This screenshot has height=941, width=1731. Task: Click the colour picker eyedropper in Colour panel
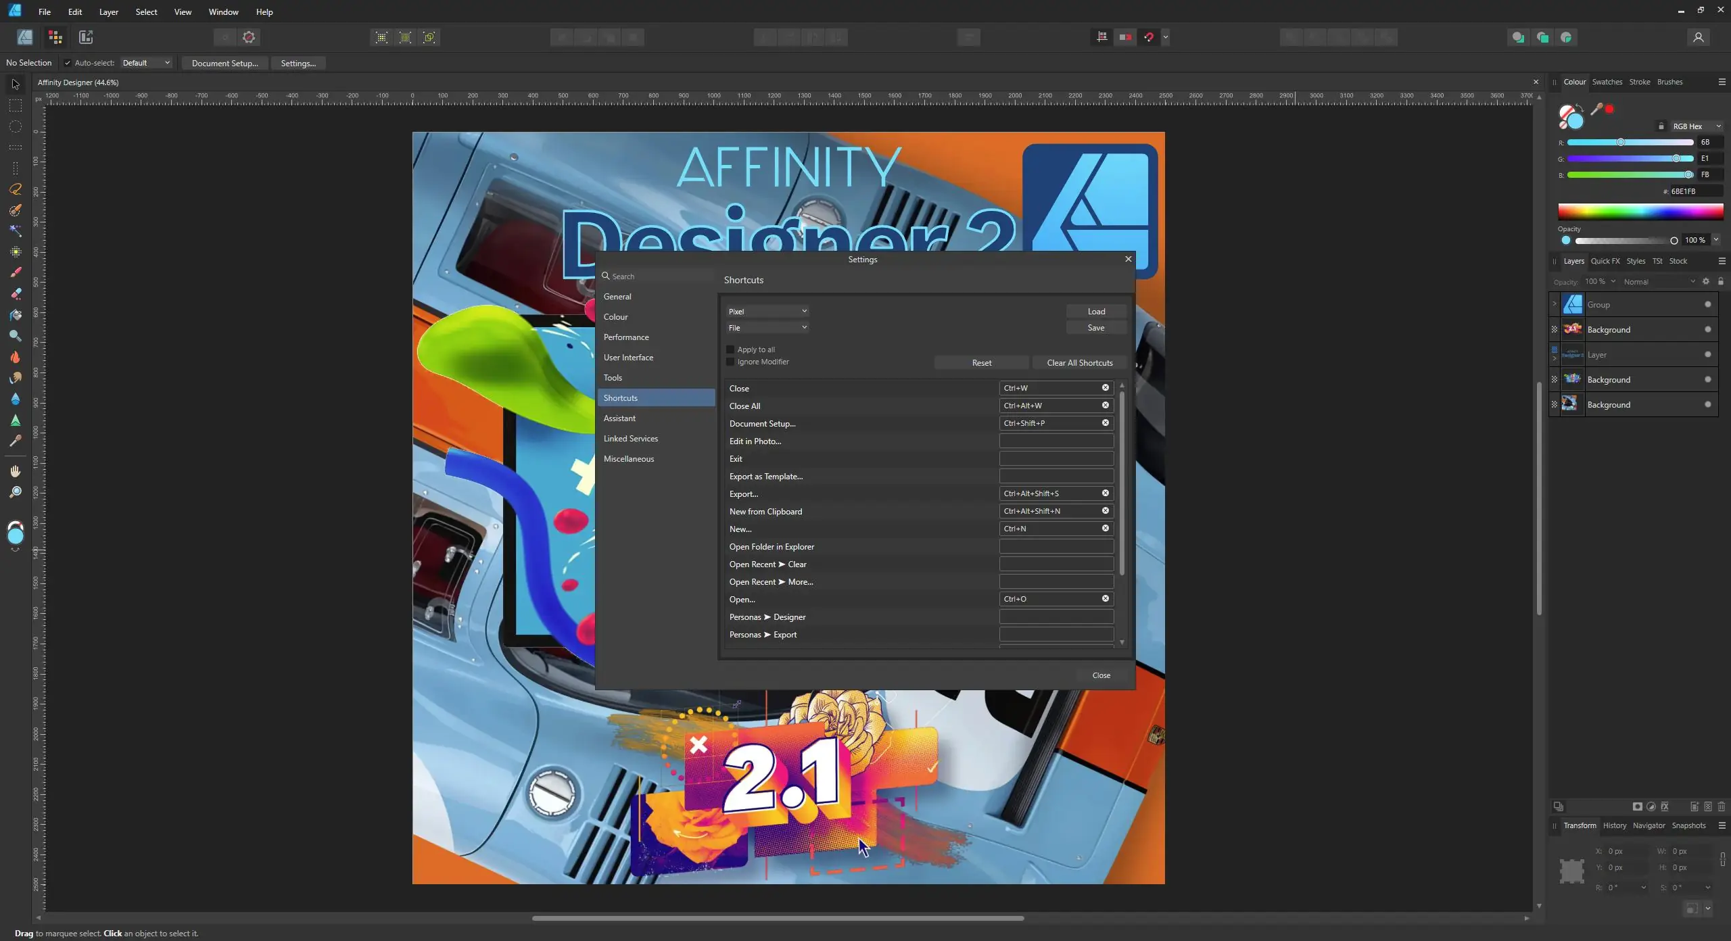coord(1596,109)
